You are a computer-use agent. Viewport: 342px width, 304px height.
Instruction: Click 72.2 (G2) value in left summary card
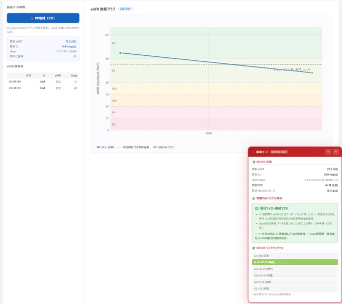point(71,41)
